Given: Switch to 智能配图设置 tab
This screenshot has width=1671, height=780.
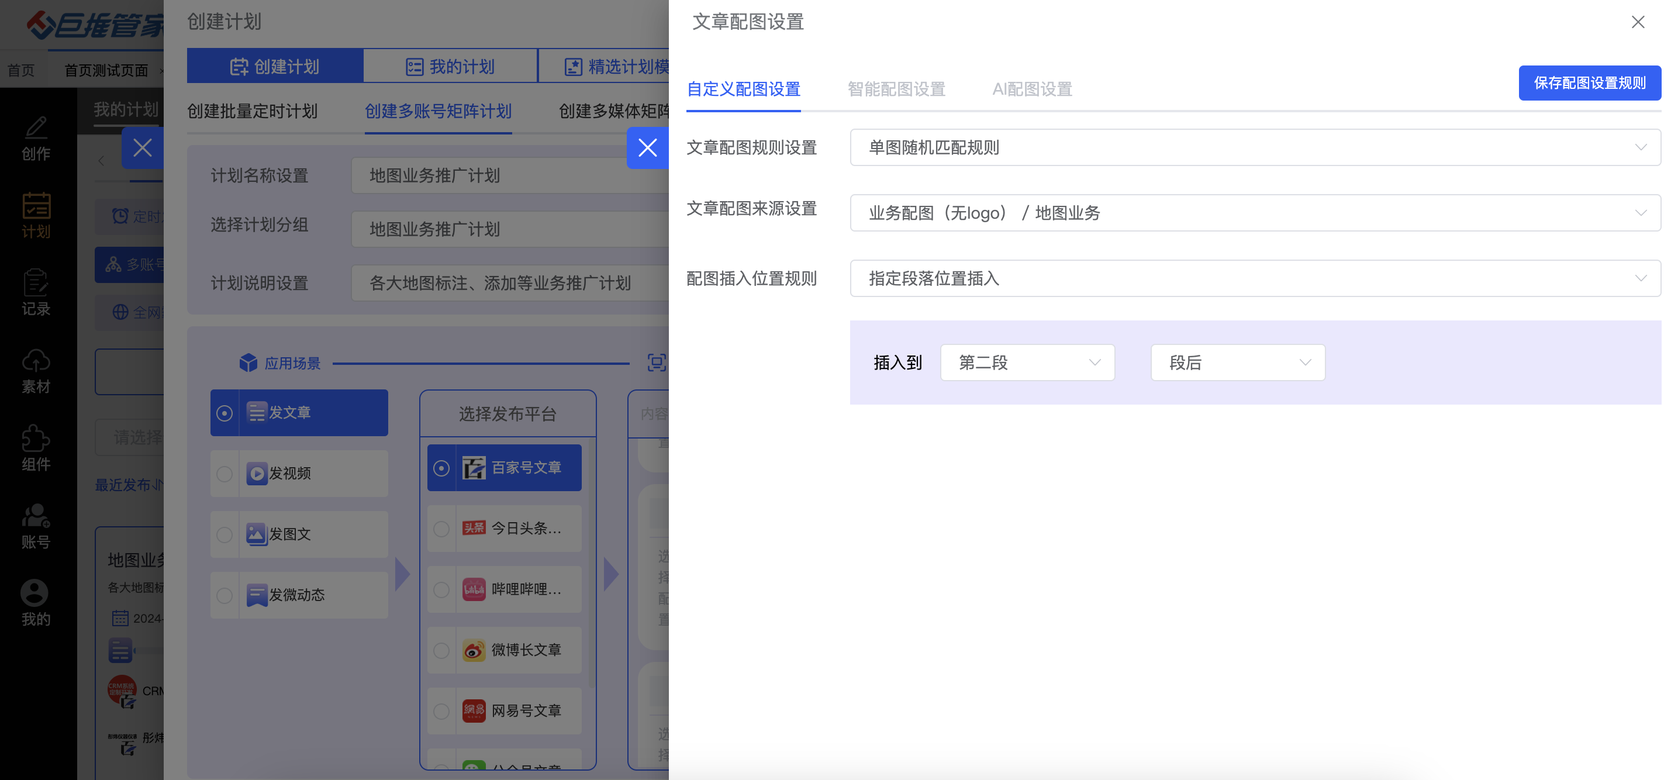Looking at the screenshot, I should [896, 89].
